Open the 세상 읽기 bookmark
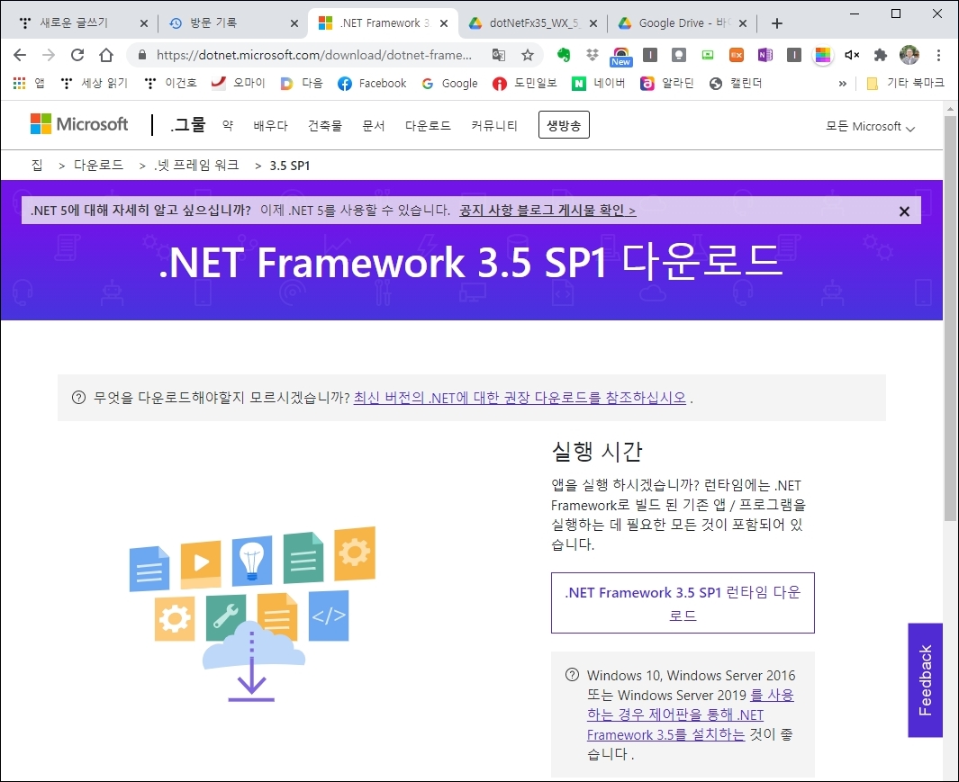Image resolution: width=959 pixels, height=782 pixels. point(94,83)
